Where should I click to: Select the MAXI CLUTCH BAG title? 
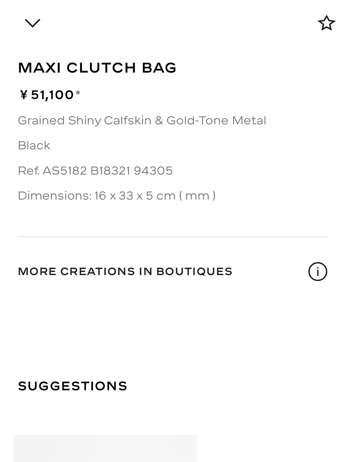[x=97, y=68]
